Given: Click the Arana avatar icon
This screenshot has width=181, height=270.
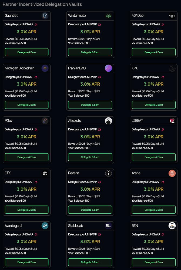Looking at the screenshot, I should coord(172,173).
